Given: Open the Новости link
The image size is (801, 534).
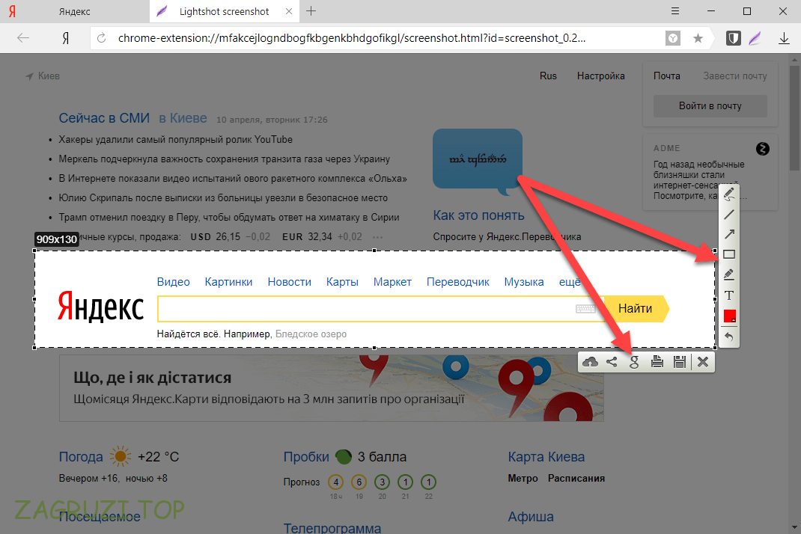Looking at the screenshot, I should (289, 282).
